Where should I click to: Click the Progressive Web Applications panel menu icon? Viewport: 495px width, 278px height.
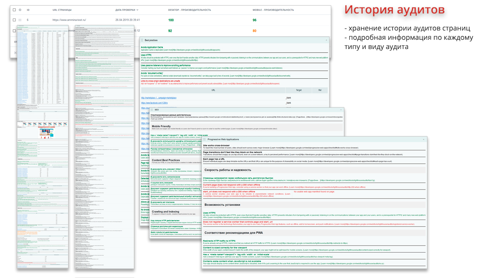pyautogui.click(x=205, y=139)
